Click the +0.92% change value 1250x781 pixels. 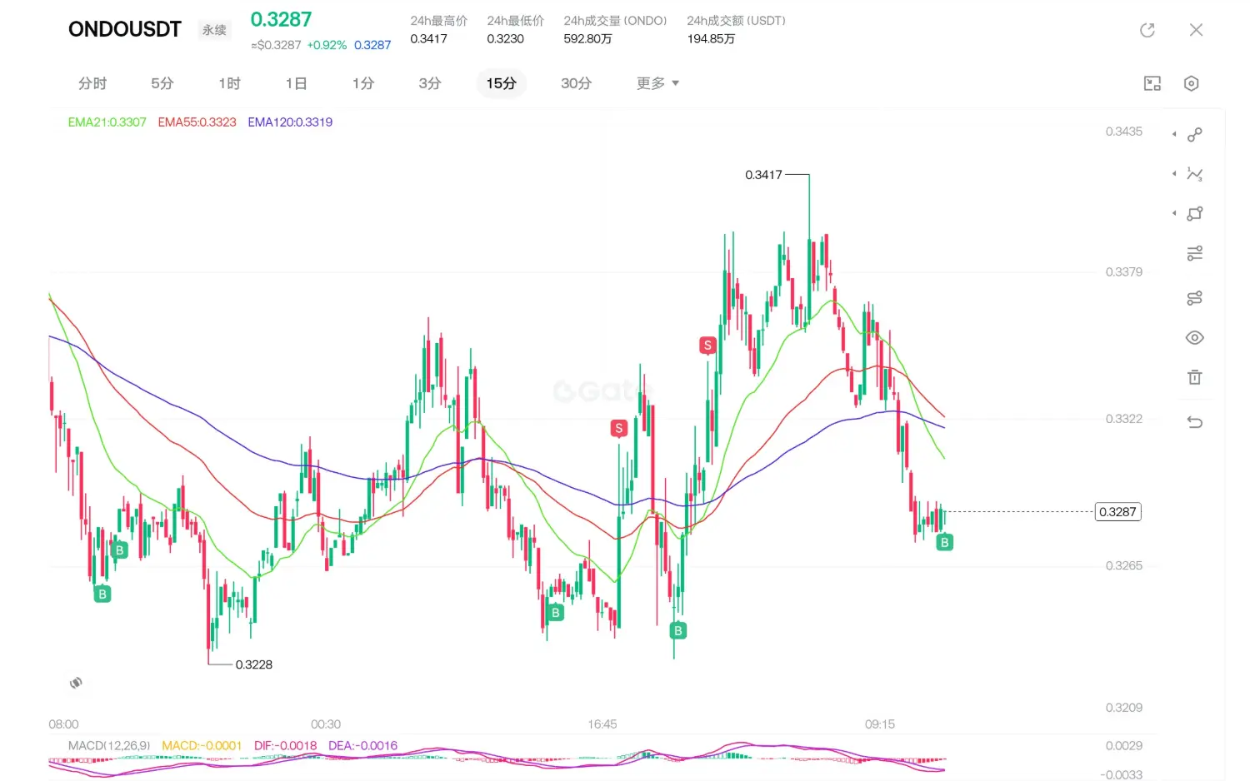327,46
